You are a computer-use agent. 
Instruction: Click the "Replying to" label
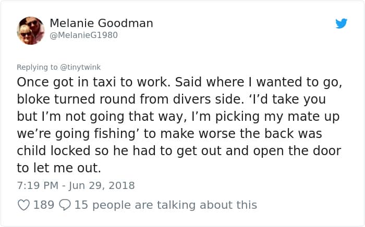pyautogui.click(x=38, y=67)
